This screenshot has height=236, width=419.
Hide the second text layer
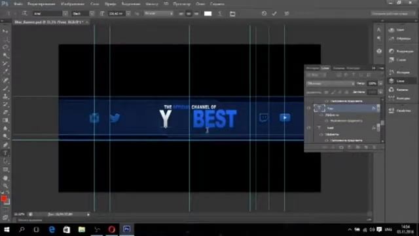click(308, 128)
